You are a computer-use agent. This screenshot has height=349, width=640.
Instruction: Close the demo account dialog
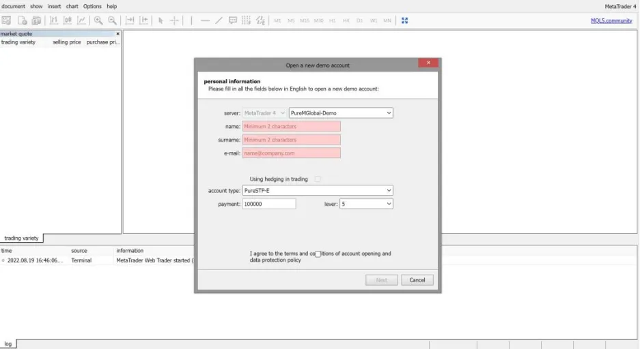[428, 63]
